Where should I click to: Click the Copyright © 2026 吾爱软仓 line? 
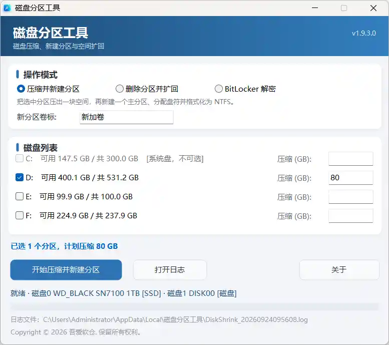(x=76, y=332)
